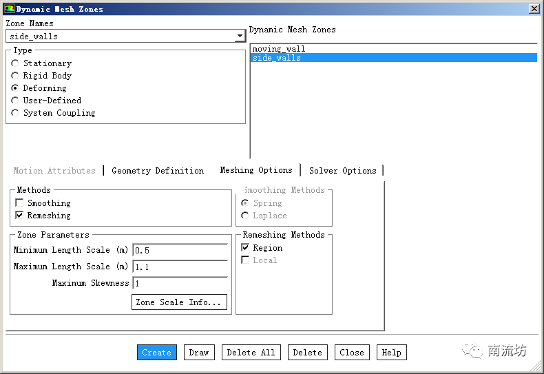The height and width of the screenshot is (374, 544).
Task: Toggle the Region remeshing method checkbox
Action: 245,248
